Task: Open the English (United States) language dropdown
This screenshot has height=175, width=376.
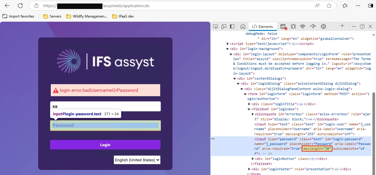Action: click(137, 160)
